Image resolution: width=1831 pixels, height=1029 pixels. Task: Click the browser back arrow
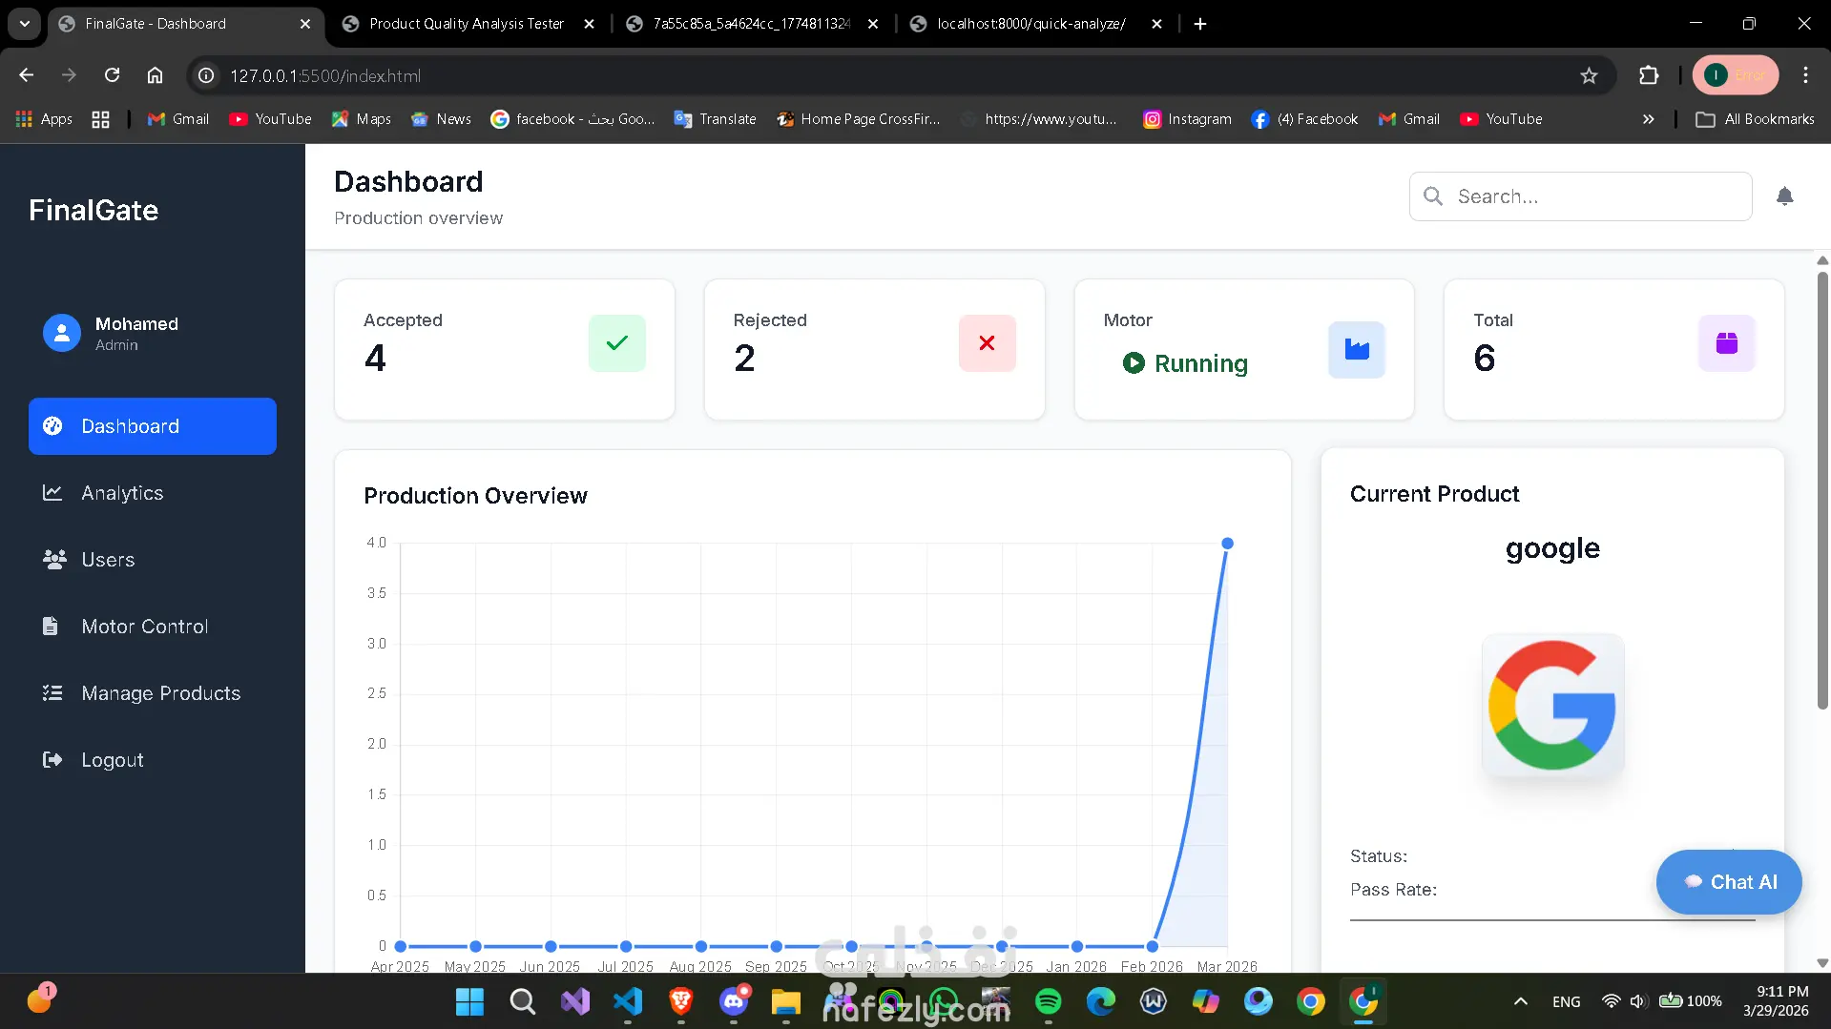(x=27, y=75)
